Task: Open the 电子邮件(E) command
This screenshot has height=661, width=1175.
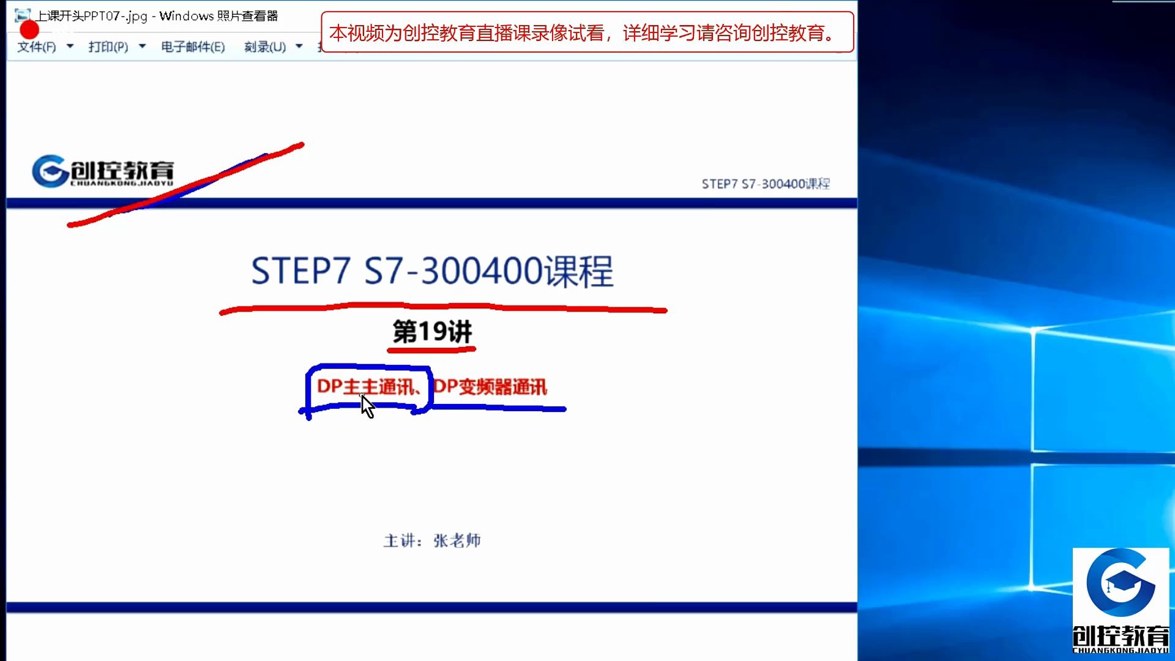Action: [192, 47]
